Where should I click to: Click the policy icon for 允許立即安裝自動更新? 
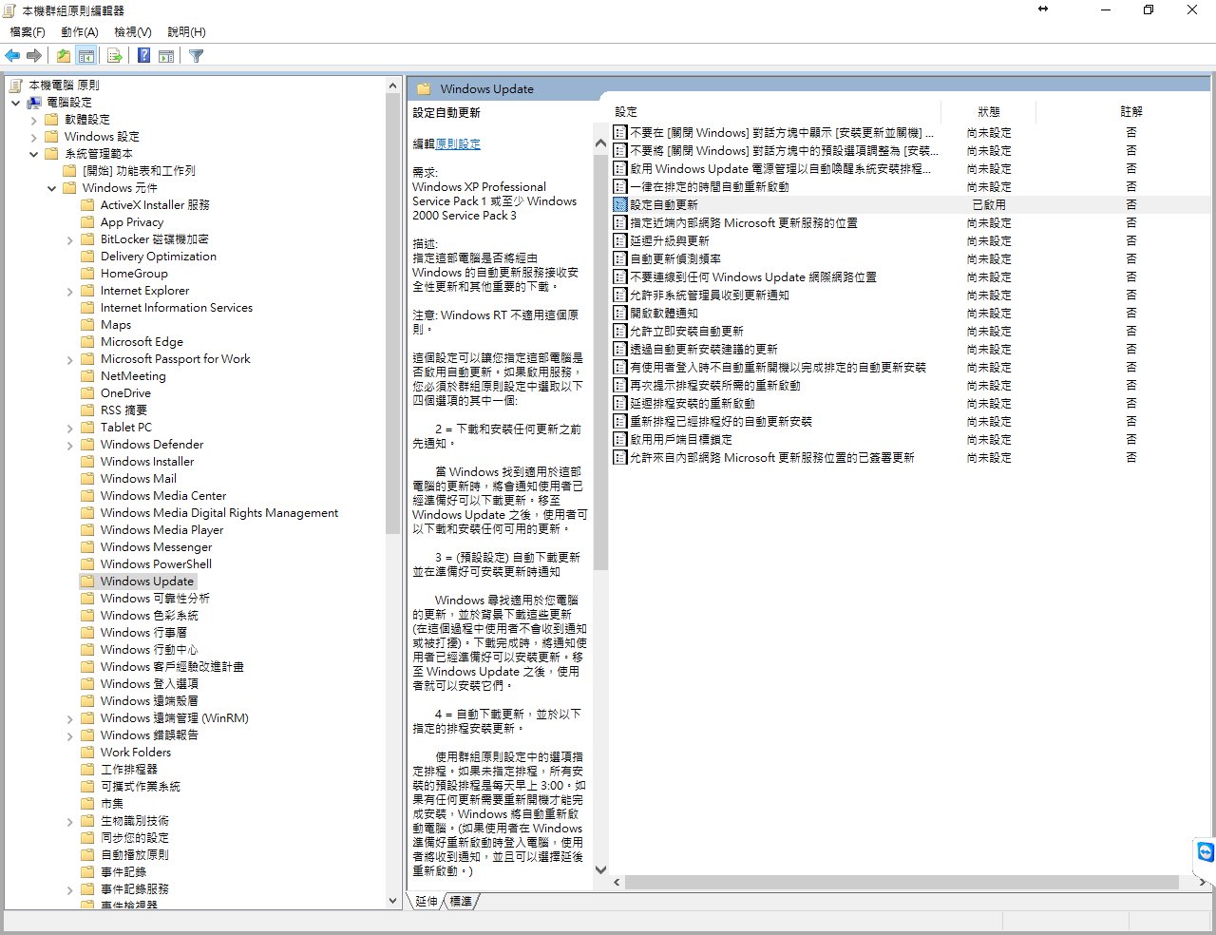620,331
